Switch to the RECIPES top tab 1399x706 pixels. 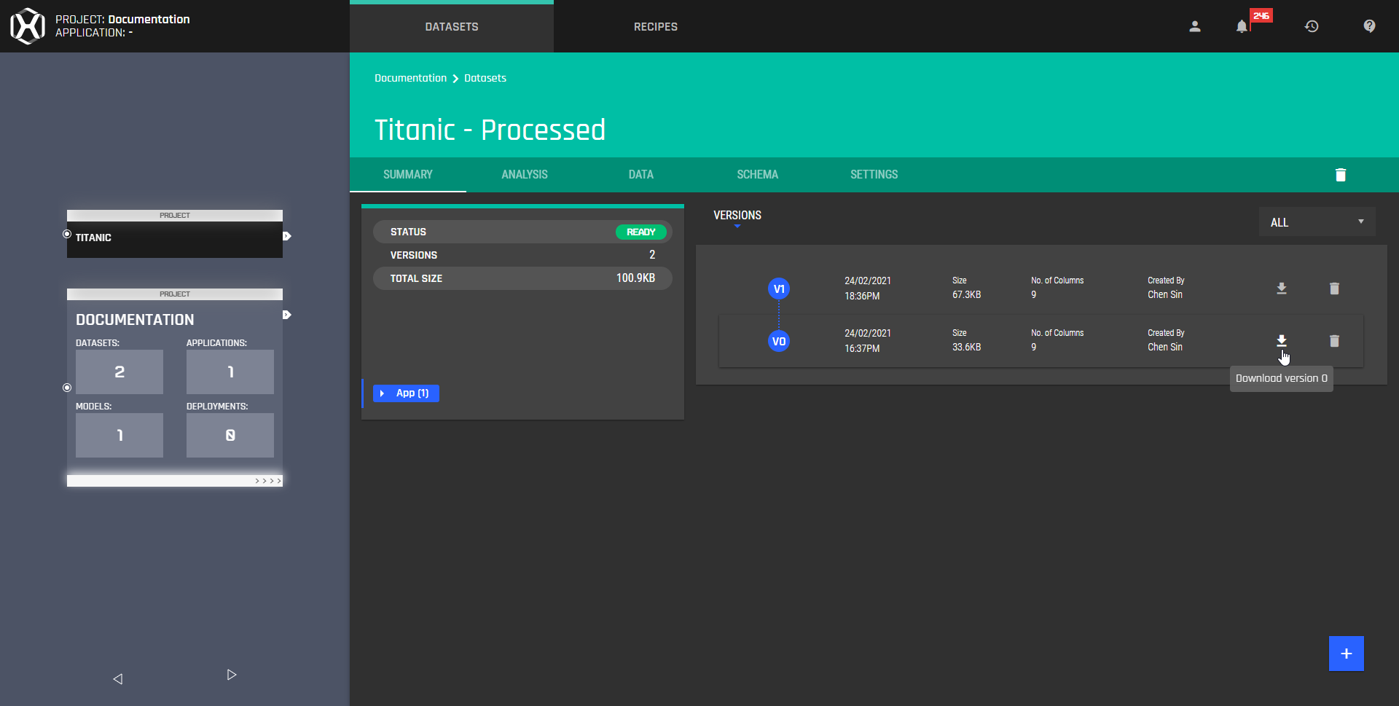tap(656, 27)
